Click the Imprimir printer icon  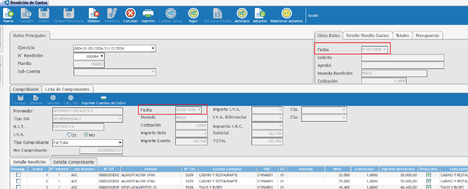pos(148,14)
